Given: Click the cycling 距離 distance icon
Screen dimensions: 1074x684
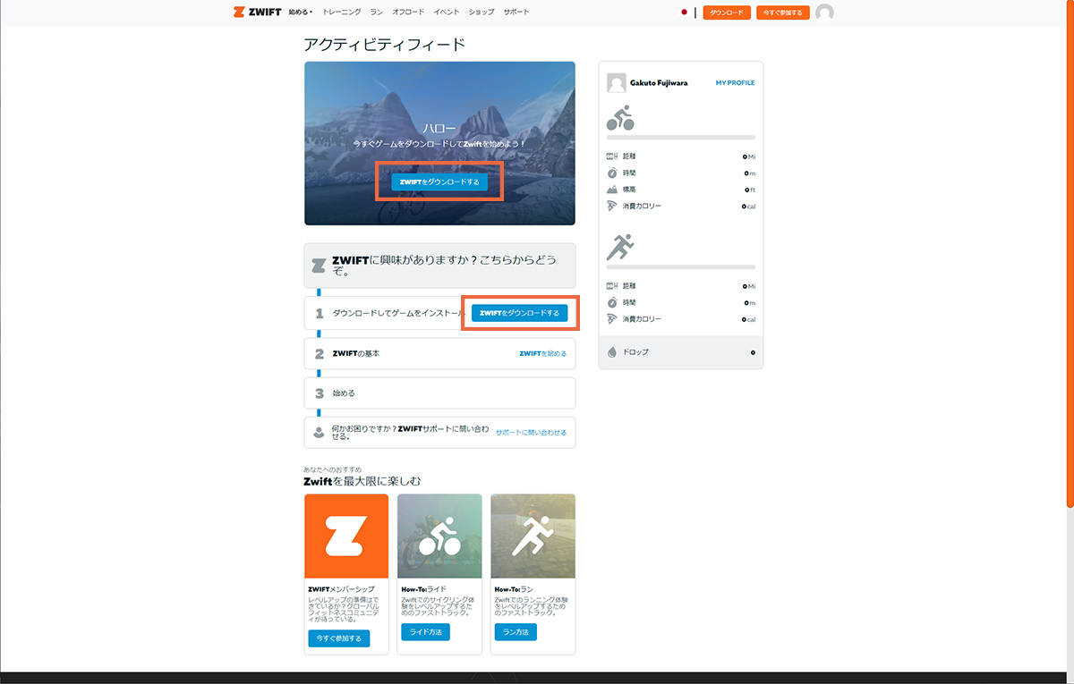Looking at the screenshot, I should [612, 156].
